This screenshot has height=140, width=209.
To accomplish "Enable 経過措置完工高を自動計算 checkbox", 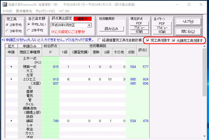I will [99, 40].
